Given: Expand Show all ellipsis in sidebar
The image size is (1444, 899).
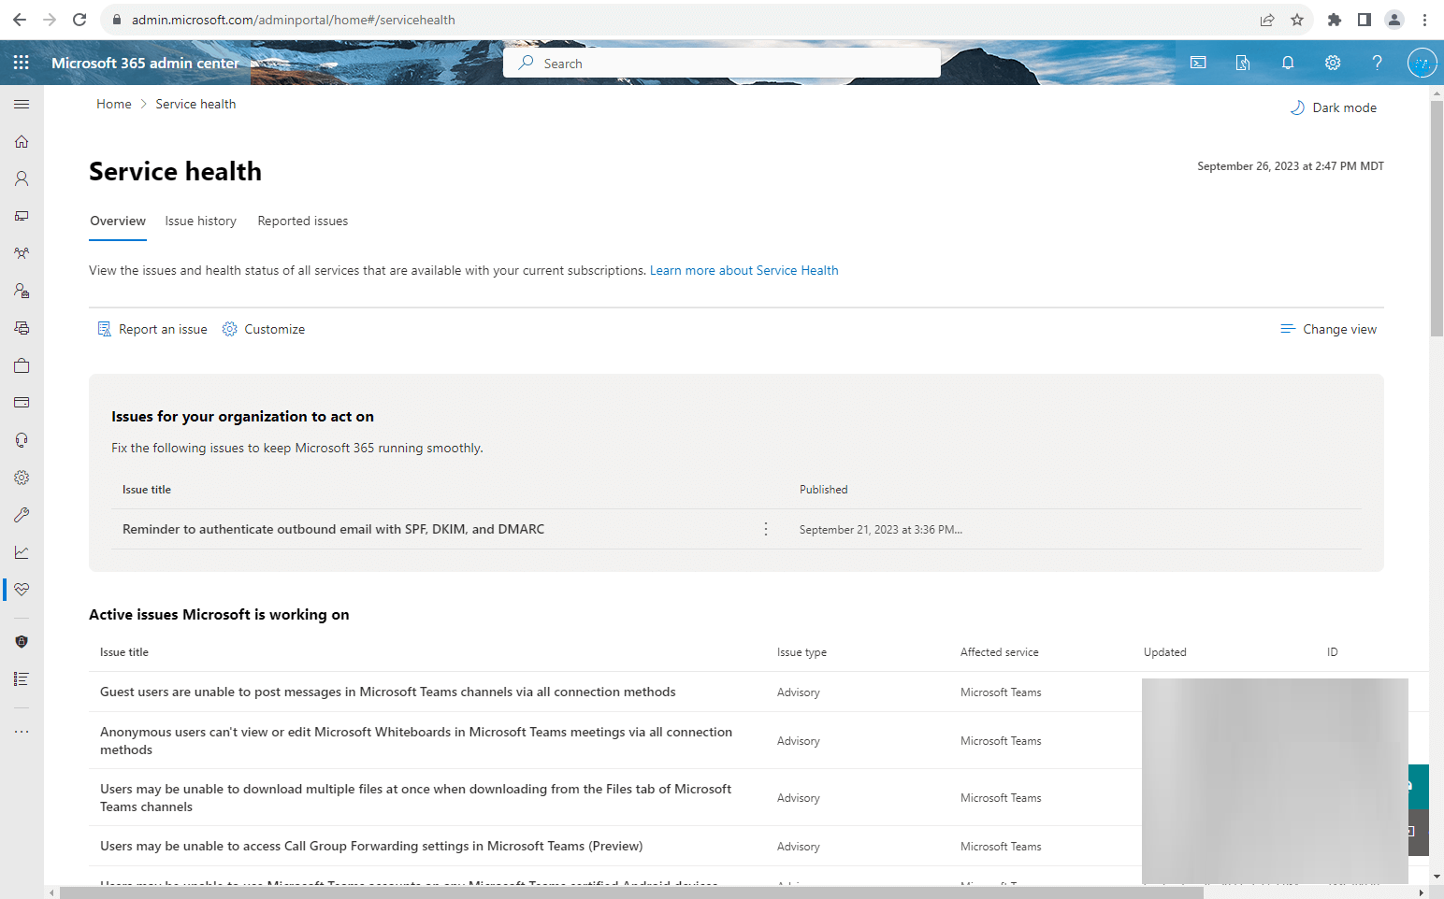Looking at the screenshot, I should [x=22, y=731].
